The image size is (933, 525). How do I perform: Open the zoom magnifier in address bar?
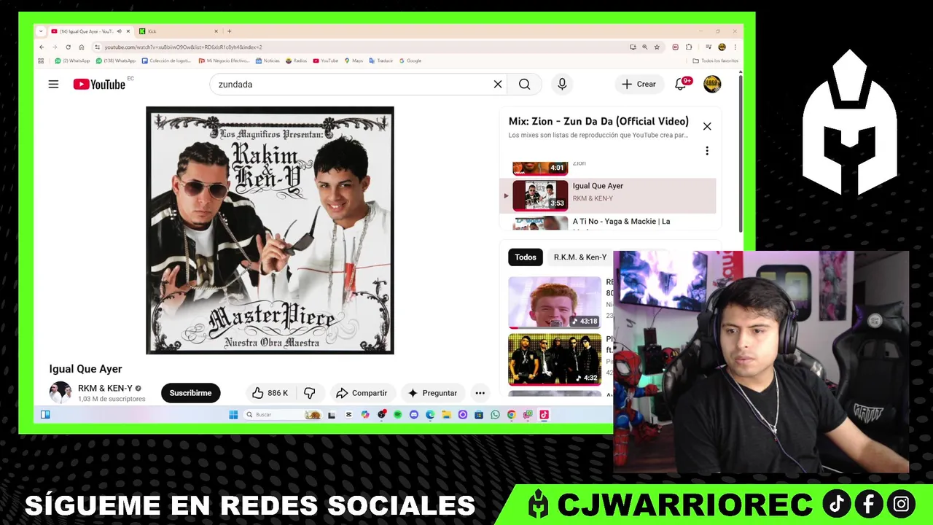tap(644, 47)
